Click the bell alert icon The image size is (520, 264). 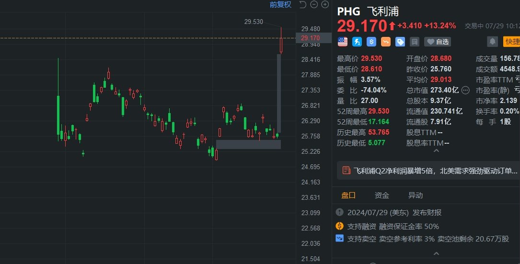(x=492, y=42)
